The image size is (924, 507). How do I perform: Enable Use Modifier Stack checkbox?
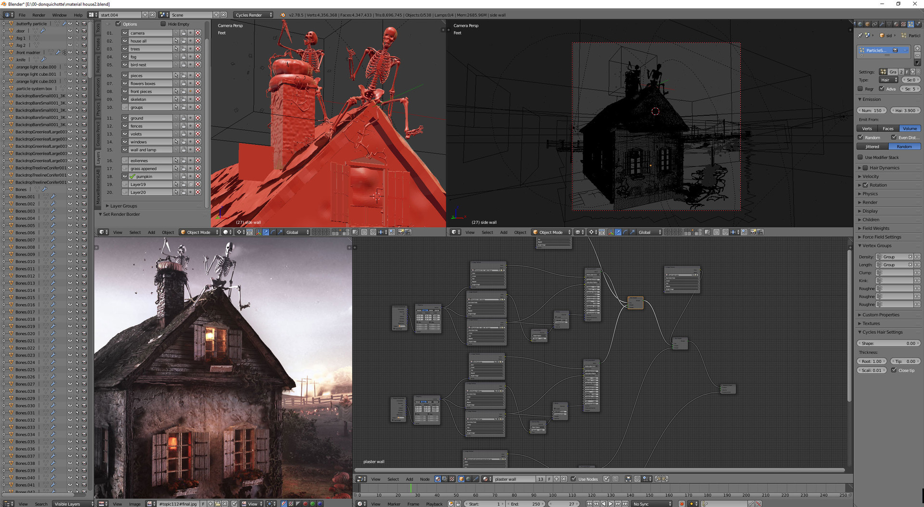click(x=860, y=158)
